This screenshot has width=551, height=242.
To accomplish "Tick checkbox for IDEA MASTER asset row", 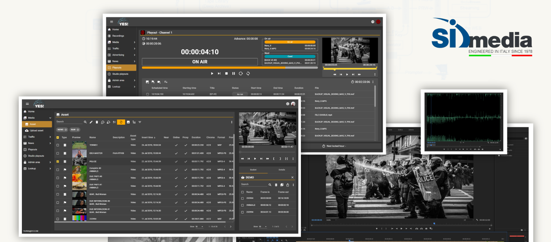I will click(58, 153).
